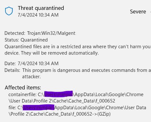Click the header timestamp 7/4/2024 10:34 AM
The image size is (151, 122).
38,15
